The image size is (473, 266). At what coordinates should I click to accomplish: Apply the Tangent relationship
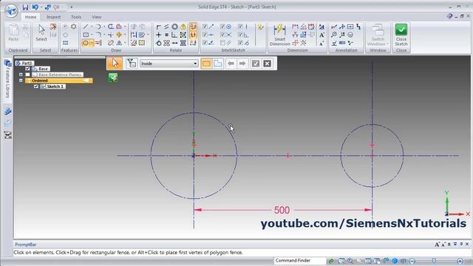click(x=158, y=43)
